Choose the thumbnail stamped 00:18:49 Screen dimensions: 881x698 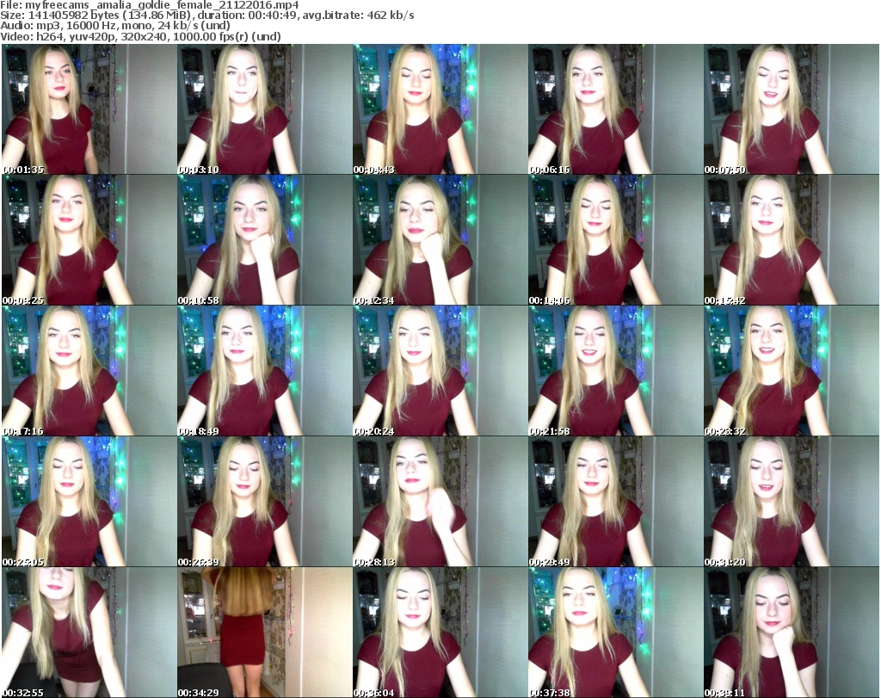[265, 371]
